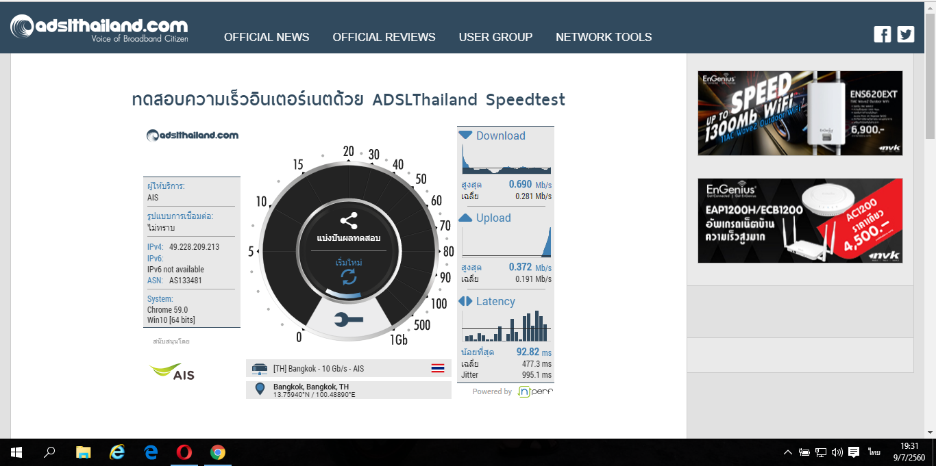
Task: Click the nPerf logo
Action: point(536,391)
